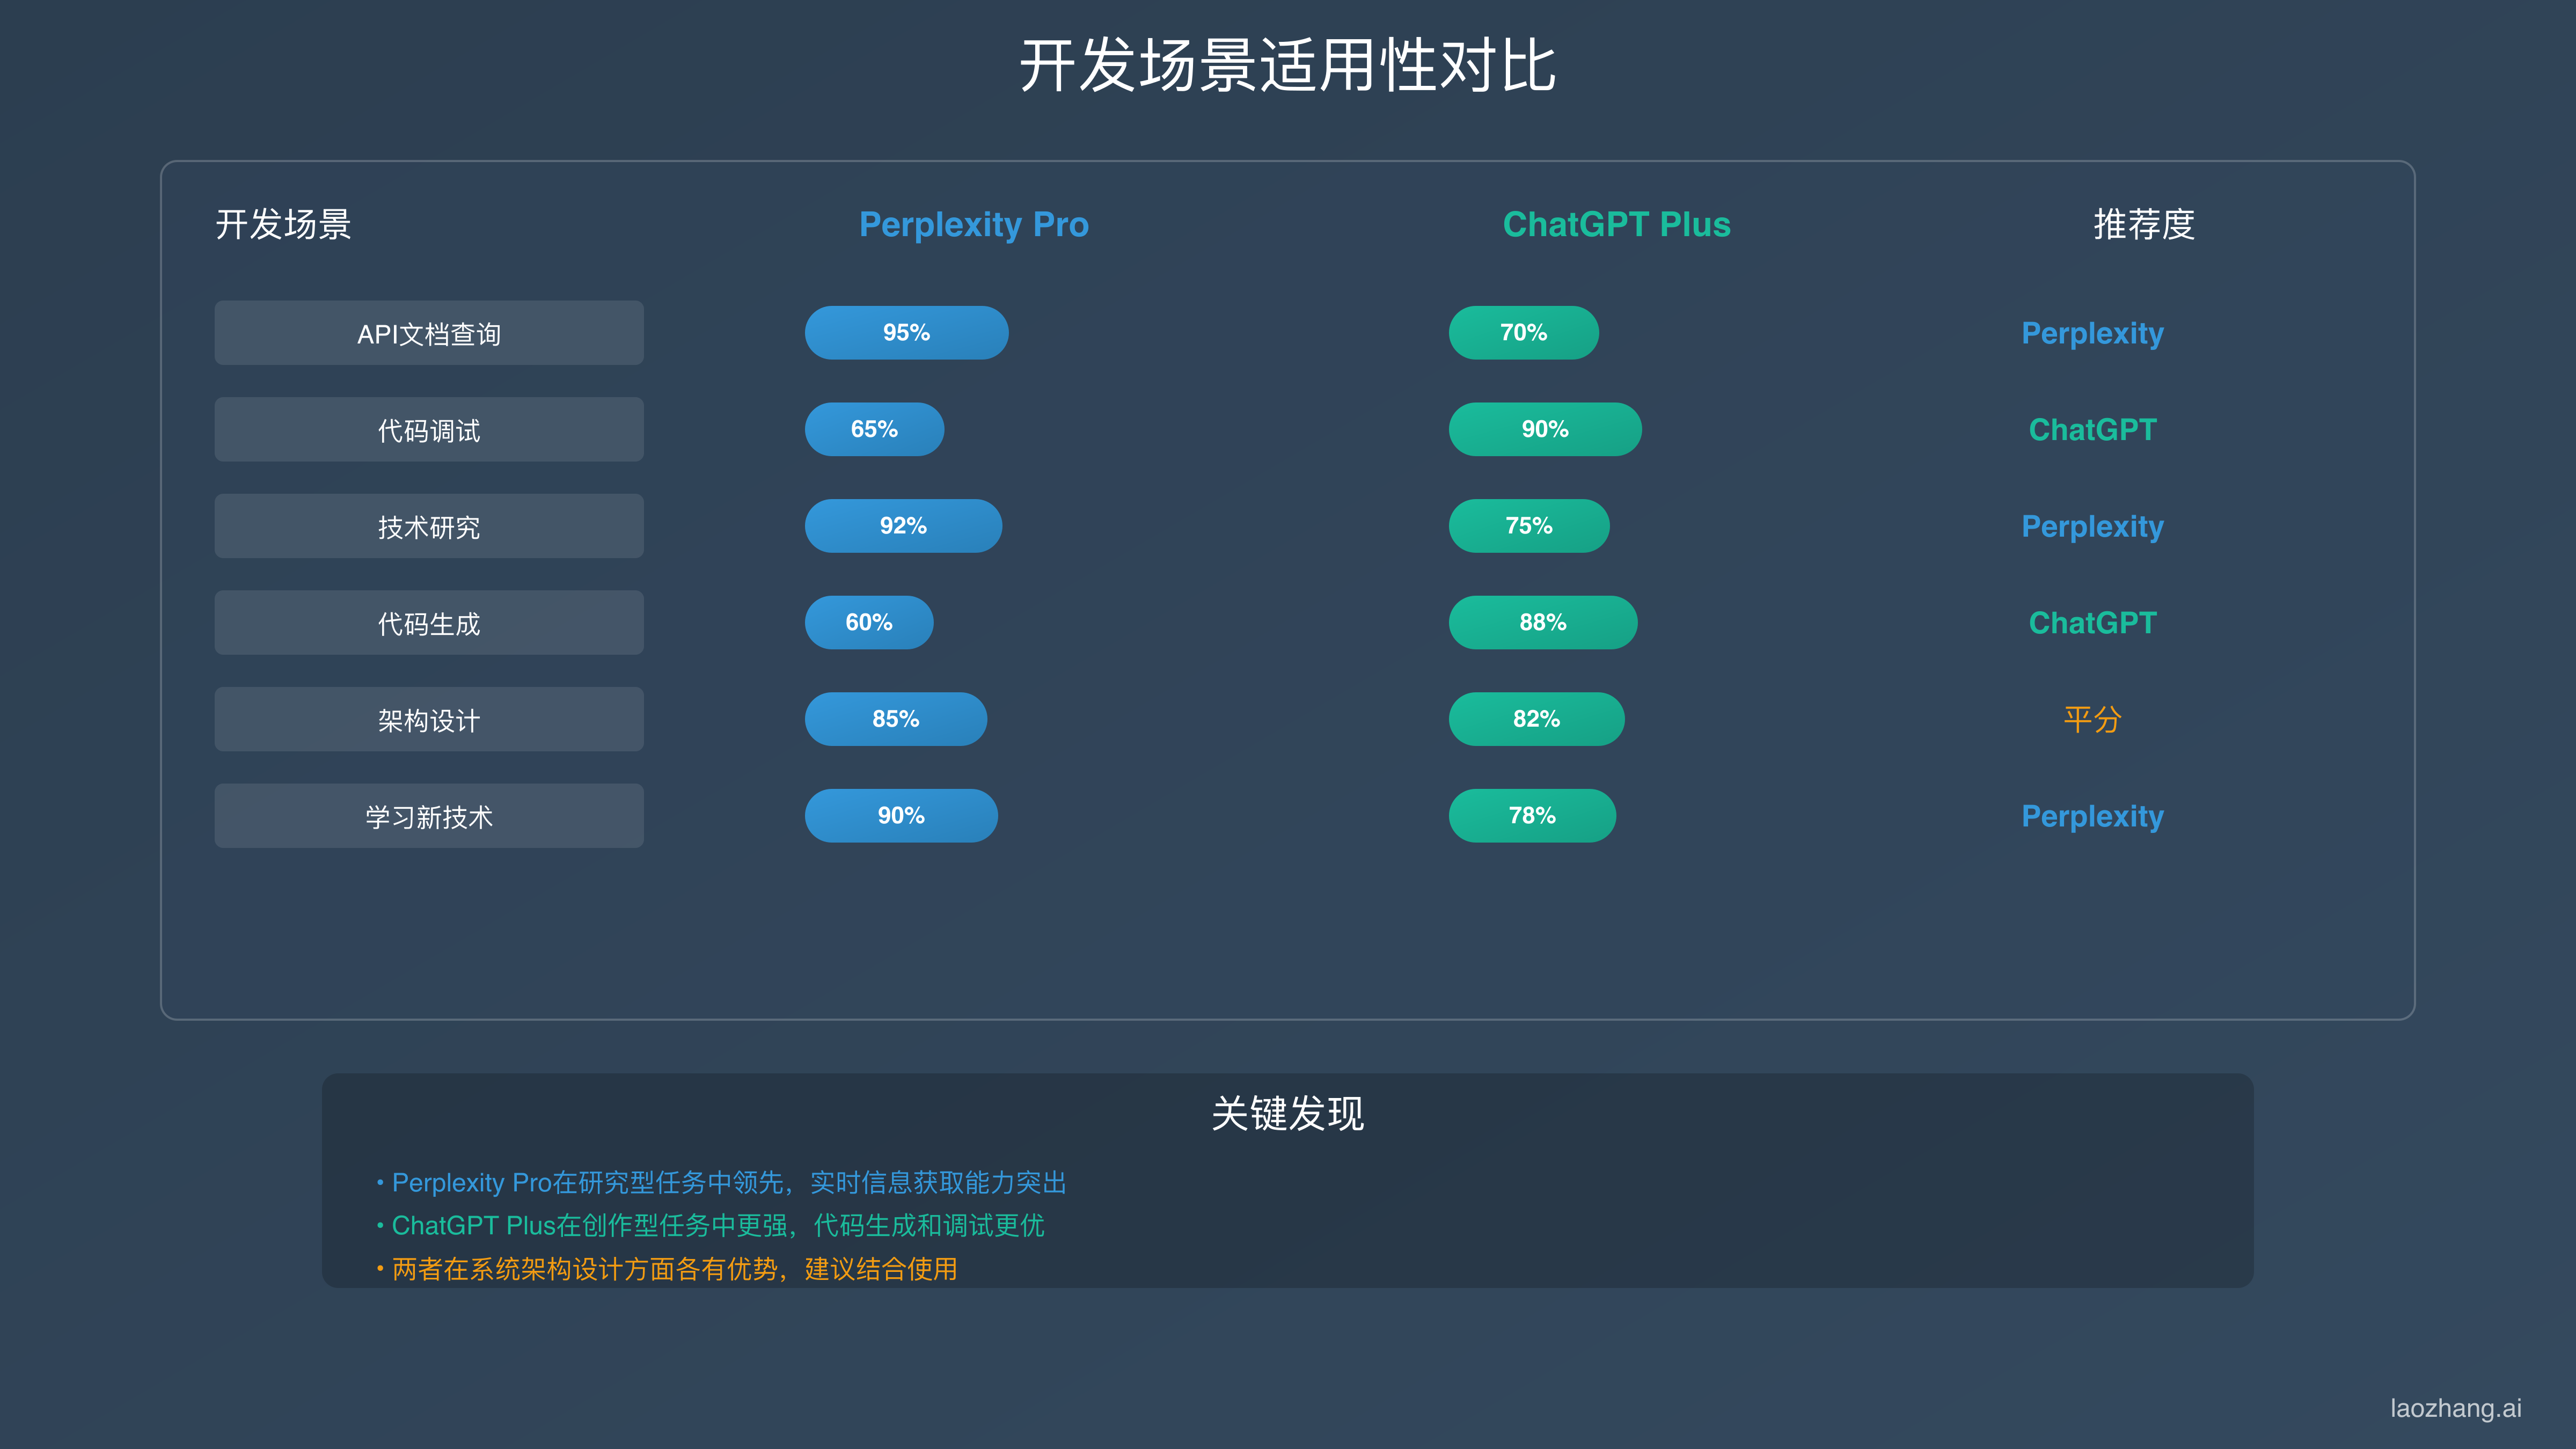Select the API文档查询 scenario row label
The image size is (2576, 1449).
(x=429, y=333)
